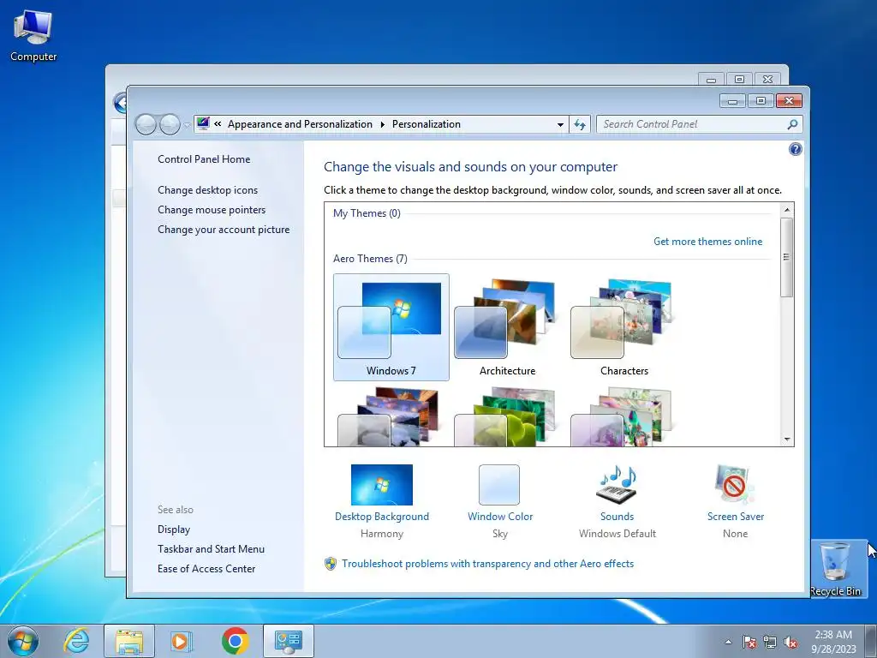Open the Recycle Bin desktop icon
The width and height of the screenshot is (877, 658).
836,569
